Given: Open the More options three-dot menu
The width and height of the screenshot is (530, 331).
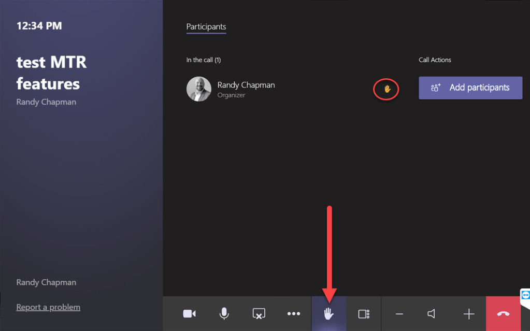Looking at the screenshot, I should point(294,314).
